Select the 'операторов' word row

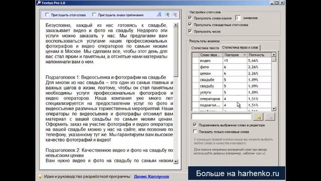[232, 99]
